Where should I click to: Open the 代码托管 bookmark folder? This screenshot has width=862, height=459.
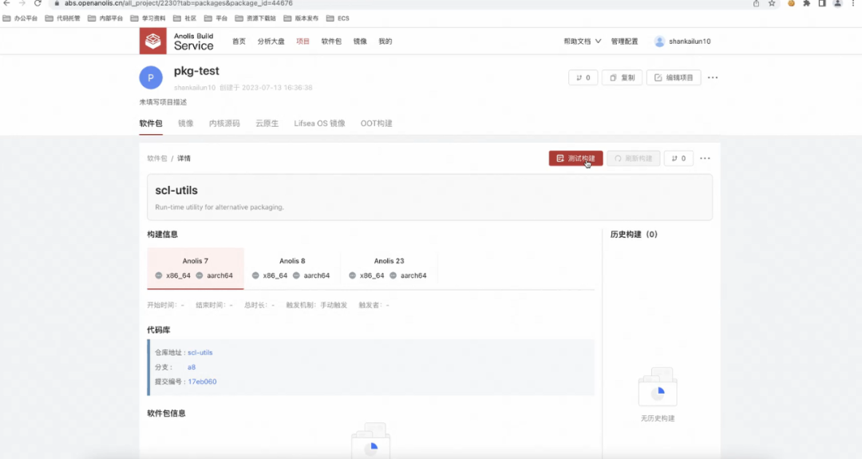click(x=63, y=18)
